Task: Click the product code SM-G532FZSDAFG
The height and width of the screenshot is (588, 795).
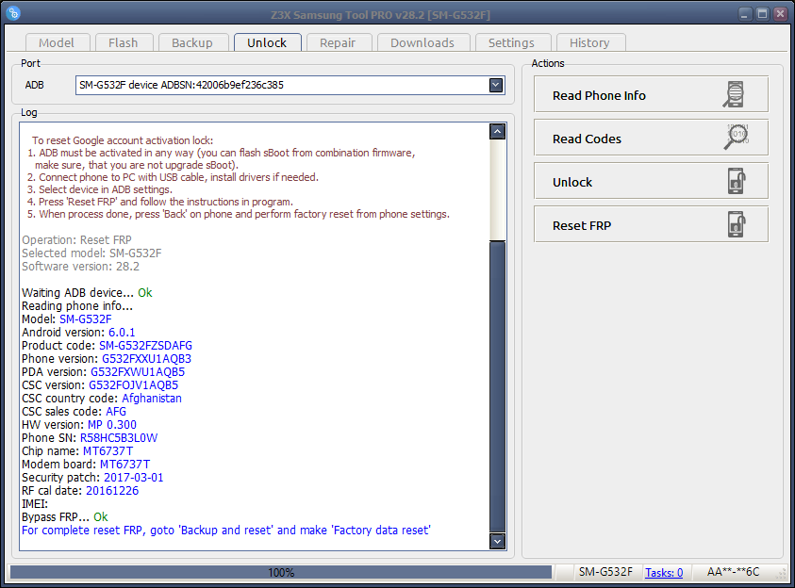Action: point(145,346)
